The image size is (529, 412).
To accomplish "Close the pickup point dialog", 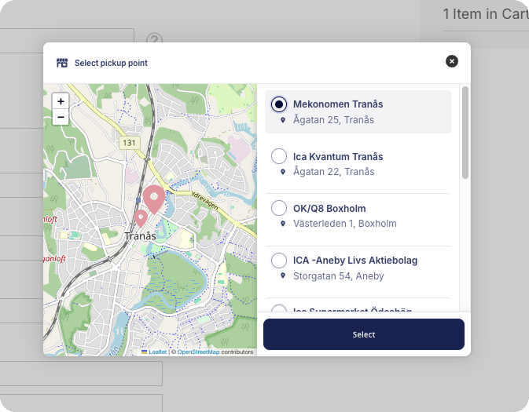I will pyautogui.click(x=452, y=61).
